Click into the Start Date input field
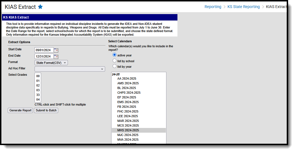Viewport: 295px width, 152px height. click(x=44, y=50)
